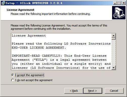Screen dimensions: 127x97
Task: Cancel the installation
Action: click(114, 91)
